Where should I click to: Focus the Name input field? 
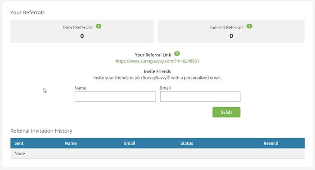coord(115,96)
